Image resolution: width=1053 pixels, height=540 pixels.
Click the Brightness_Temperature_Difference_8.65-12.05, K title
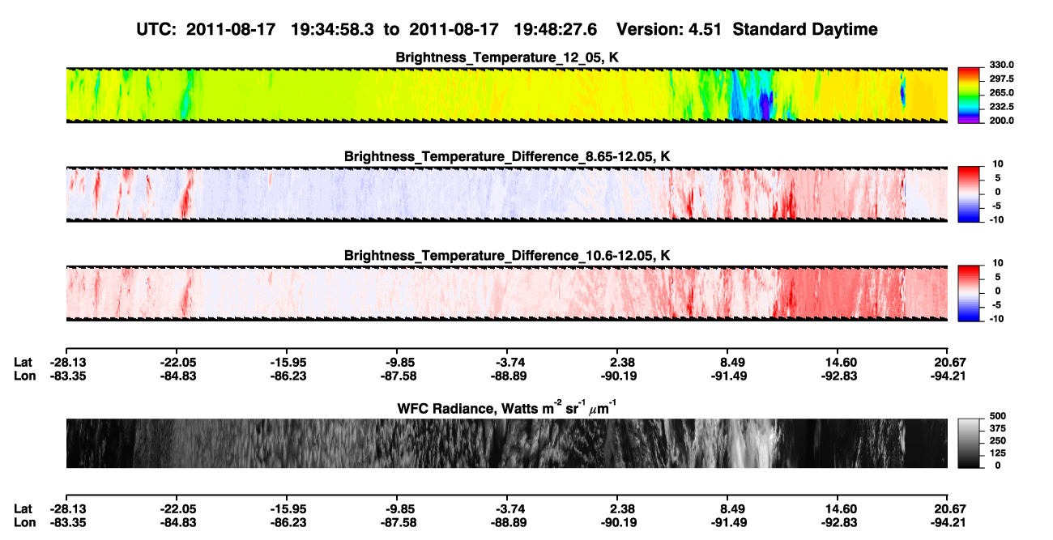click(507, 156)
